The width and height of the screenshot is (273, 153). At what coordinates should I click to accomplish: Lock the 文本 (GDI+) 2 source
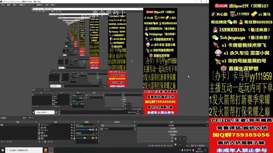point(74,125)
